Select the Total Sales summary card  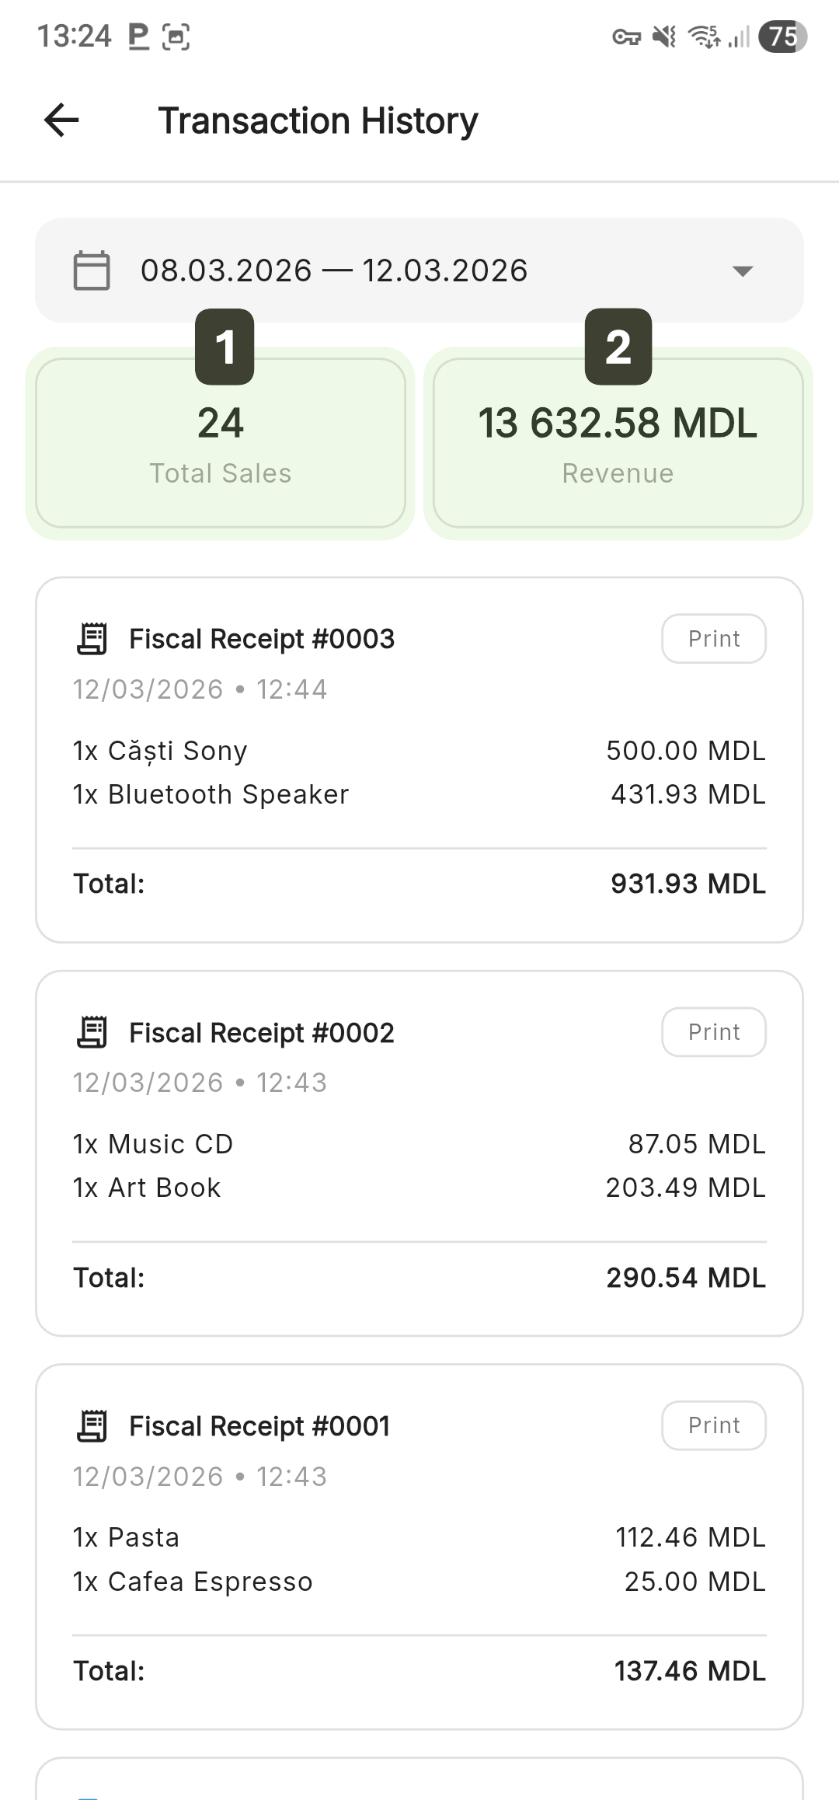[221, 445]
